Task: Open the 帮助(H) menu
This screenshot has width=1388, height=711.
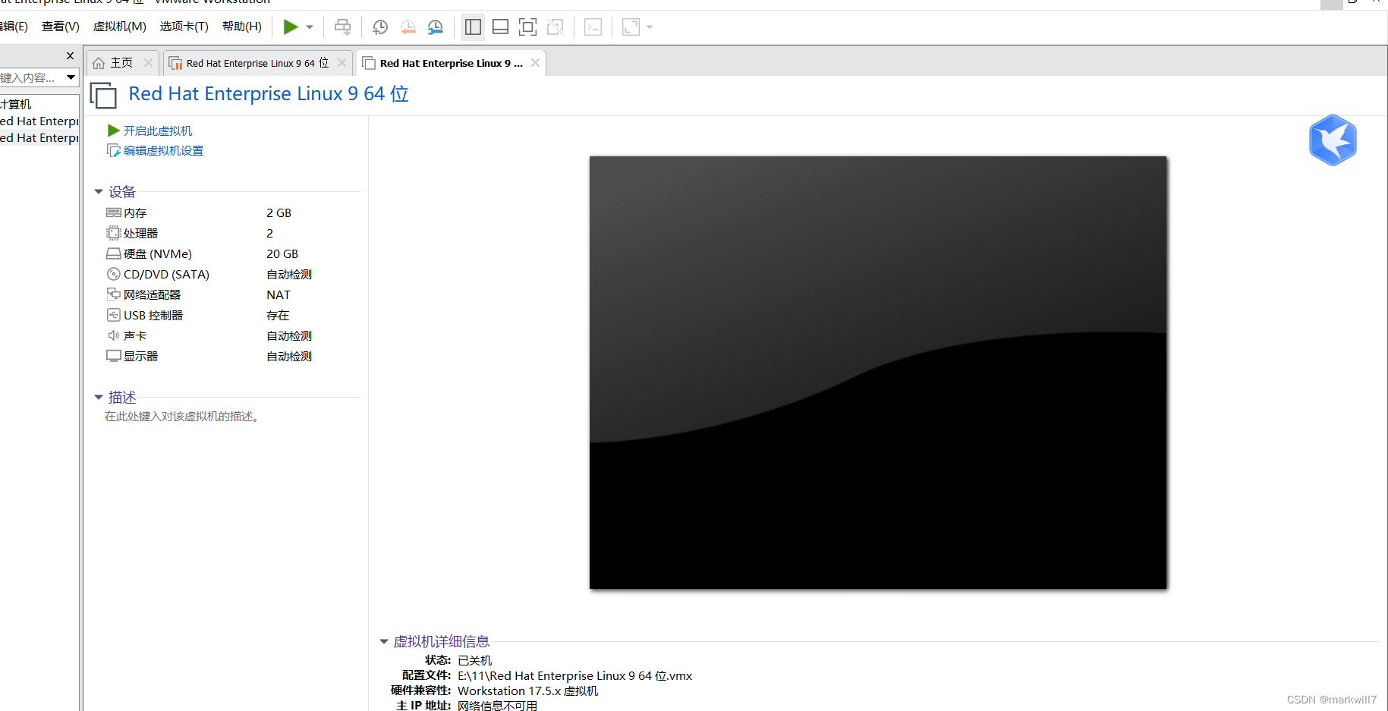Action: [x=242, y=27]
